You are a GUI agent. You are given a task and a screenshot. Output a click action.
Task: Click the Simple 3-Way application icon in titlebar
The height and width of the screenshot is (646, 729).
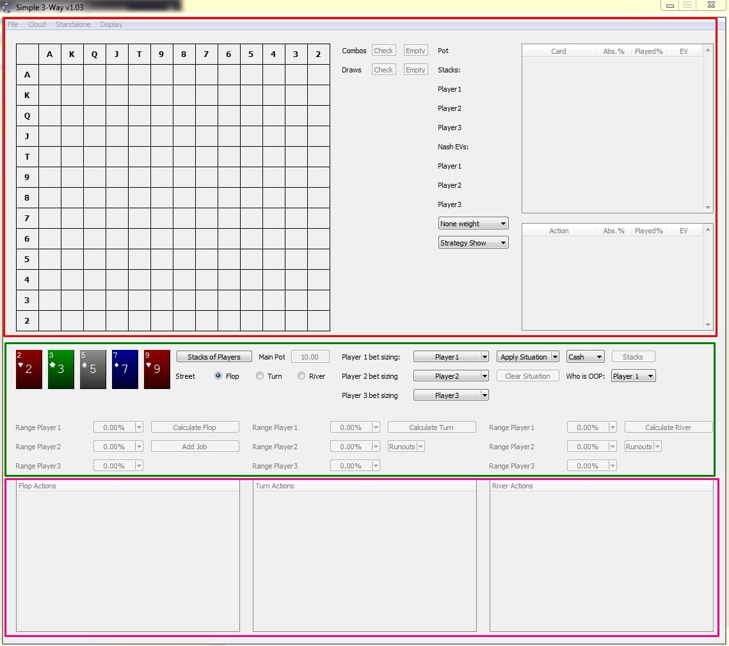pyautogui.click(x=7, y=6)
